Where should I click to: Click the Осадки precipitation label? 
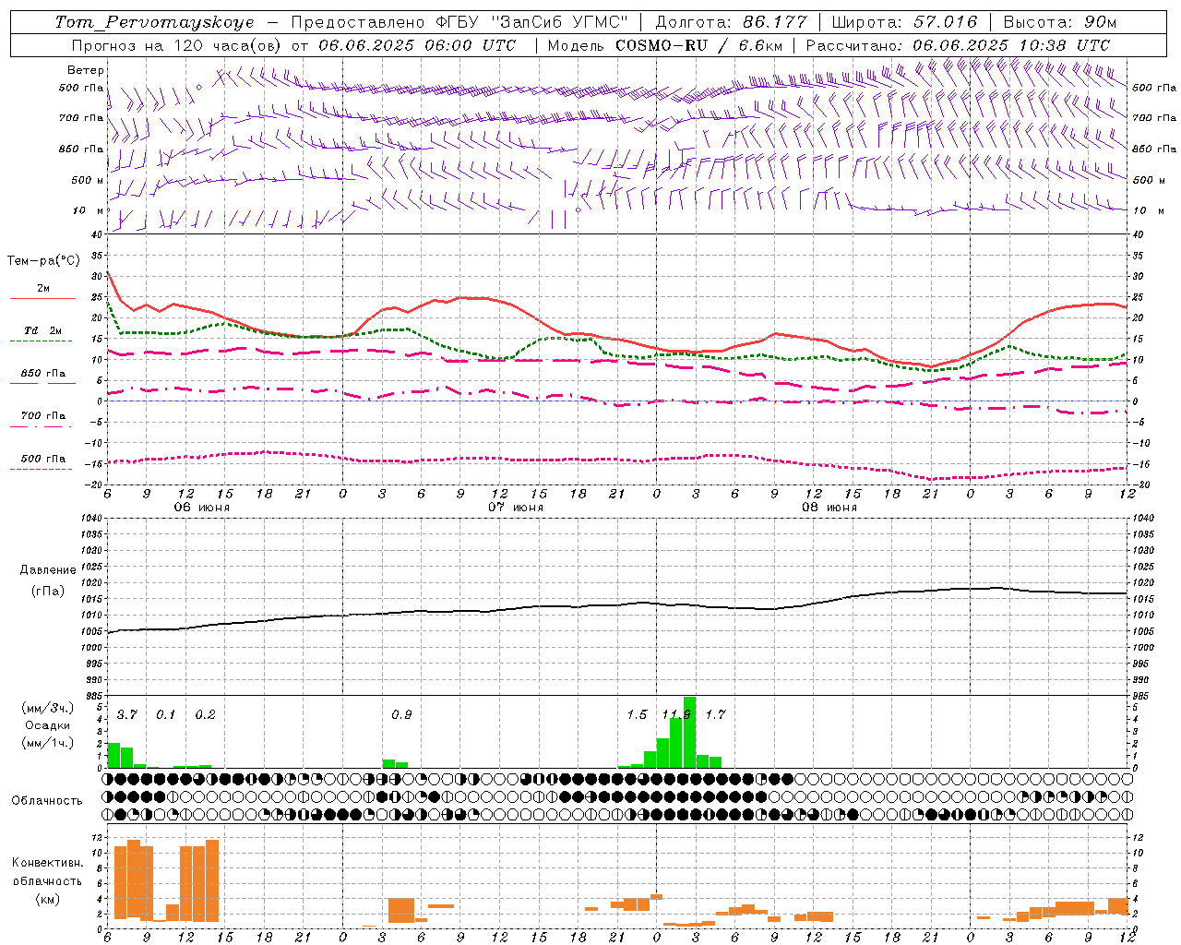pyautogui.click(x=48, y=725)
